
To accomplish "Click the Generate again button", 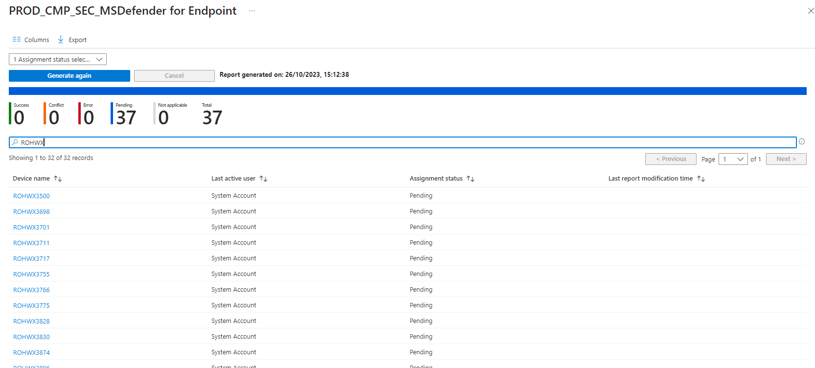I will (x=70, y=76).
